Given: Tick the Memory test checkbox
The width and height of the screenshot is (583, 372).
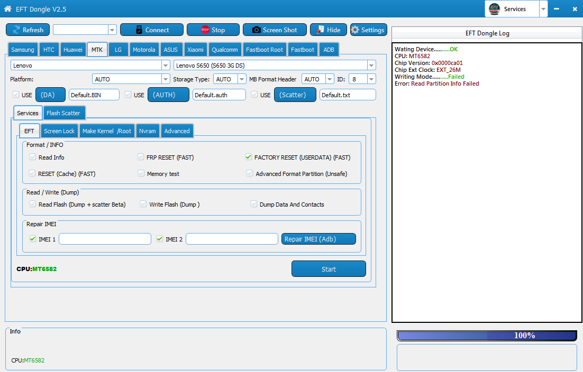Looking at the screenshot, I should [141, 173].
